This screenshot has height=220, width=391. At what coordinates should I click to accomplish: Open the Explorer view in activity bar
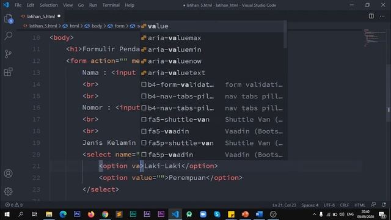click(x=9, y=18)
